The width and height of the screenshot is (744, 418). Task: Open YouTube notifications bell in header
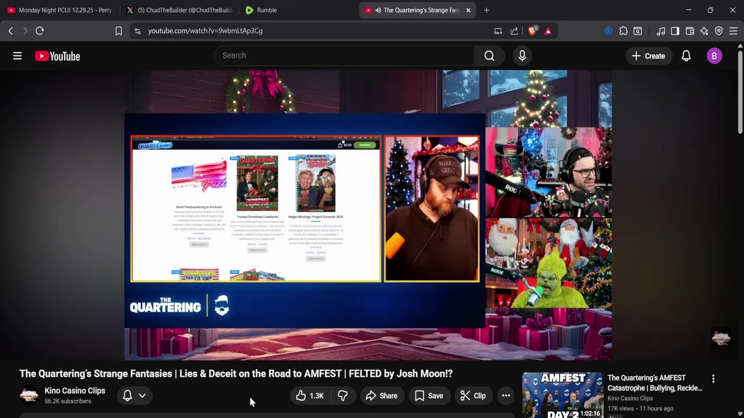[x=686, y=56]
